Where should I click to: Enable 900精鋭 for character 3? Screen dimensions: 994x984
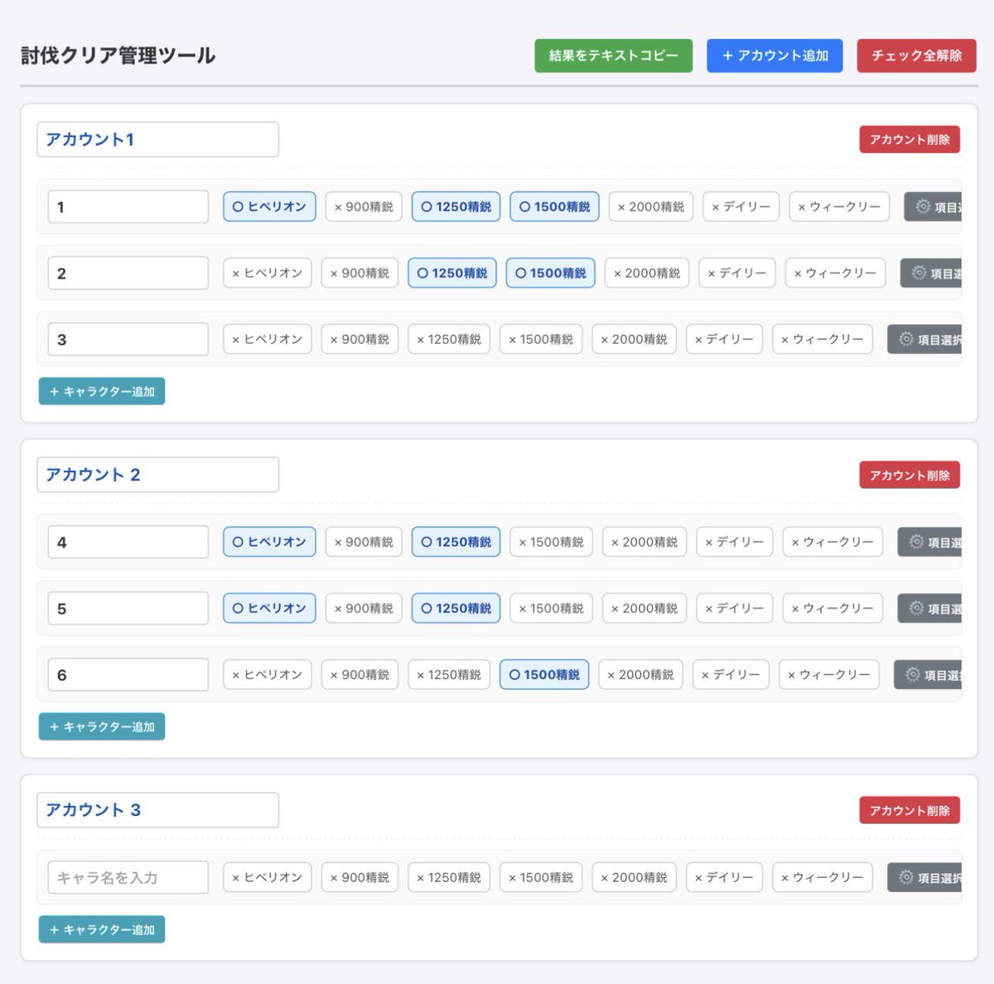pyautogui.click(x=359, y=339)
